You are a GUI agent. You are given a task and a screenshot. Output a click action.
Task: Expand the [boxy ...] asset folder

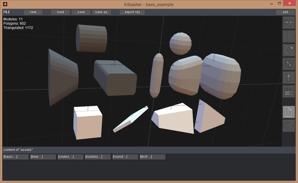coord(43,157)
